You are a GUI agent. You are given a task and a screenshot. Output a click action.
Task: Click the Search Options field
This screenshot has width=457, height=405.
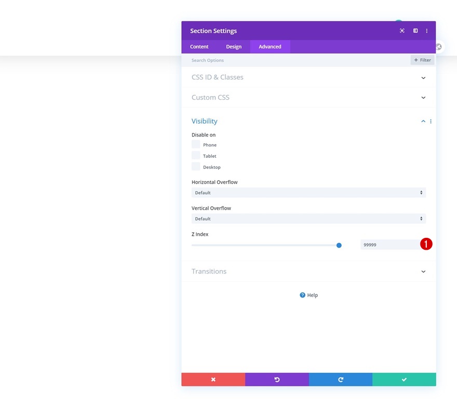pos(296,60)
